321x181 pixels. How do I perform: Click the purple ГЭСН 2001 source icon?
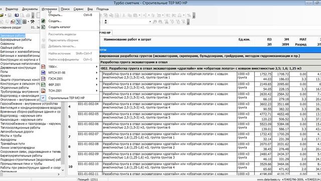[x=43, y=78]
